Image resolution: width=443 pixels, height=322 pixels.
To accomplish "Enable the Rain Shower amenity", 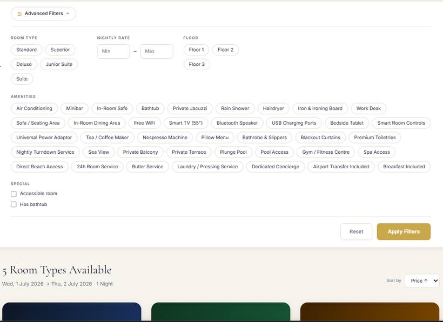I will point(235,108).
